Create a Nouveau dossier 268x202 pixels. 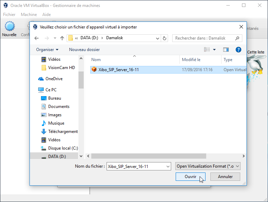point(84,50)
